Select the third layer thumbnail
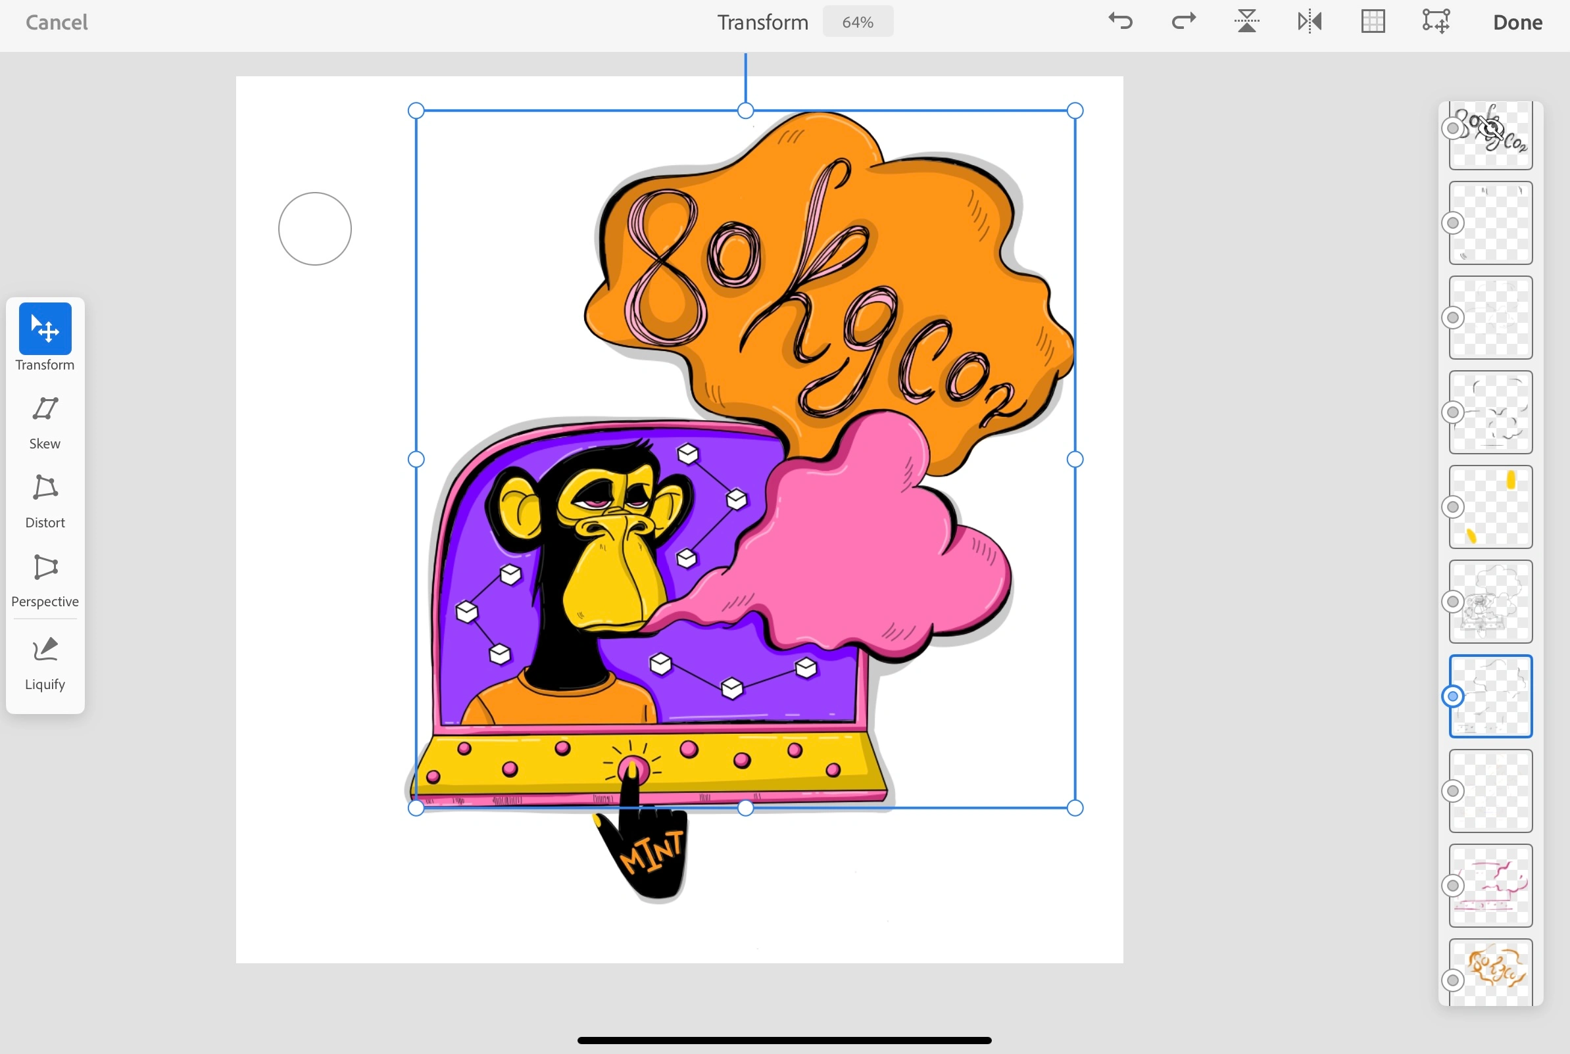The height and width of the screenshot is (1054, 1570). (x=1490, y=318)
